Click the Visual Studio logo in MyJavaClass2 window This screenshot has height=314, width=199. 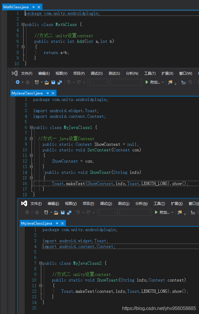pyautogui.click(x=24, y=203)
